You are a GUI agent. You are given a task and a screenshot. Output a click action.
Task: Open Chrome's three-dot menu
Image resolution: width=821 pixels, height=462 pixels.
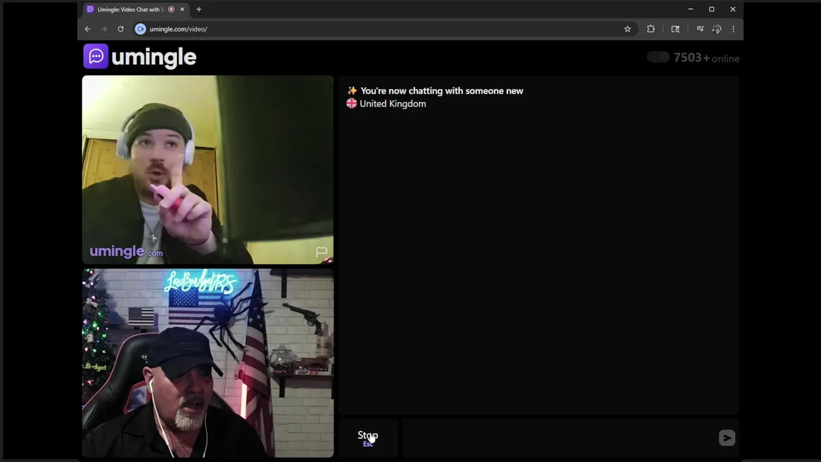tap(733, 29)
